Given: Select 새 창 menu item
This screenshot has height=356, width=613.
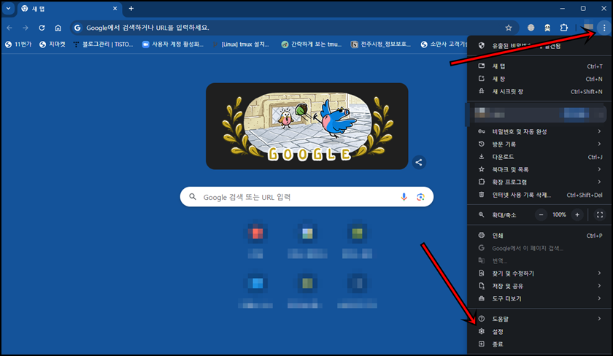Looking at the screenshot, I should 540,79.
